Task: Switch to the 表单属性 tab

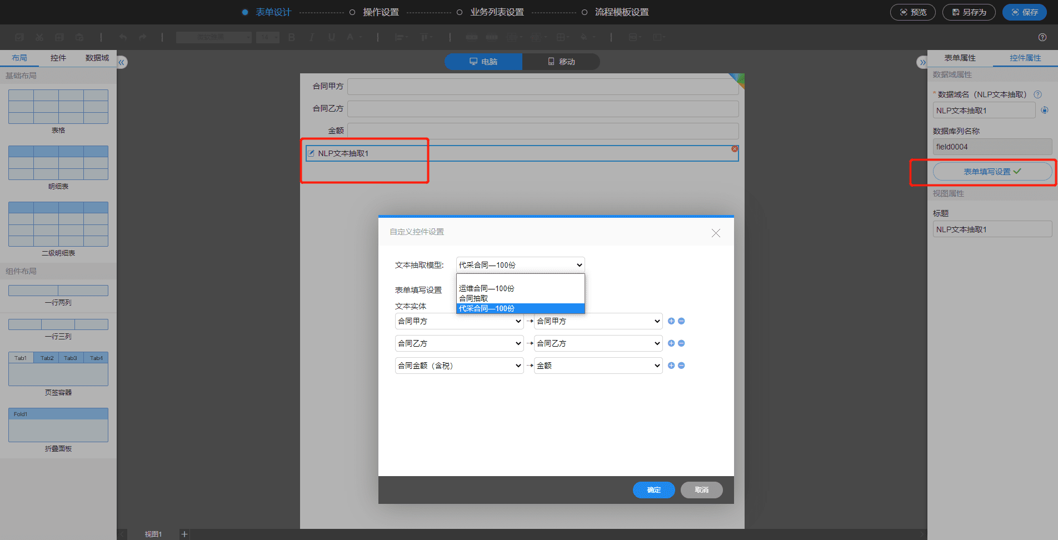Action: 960,58
